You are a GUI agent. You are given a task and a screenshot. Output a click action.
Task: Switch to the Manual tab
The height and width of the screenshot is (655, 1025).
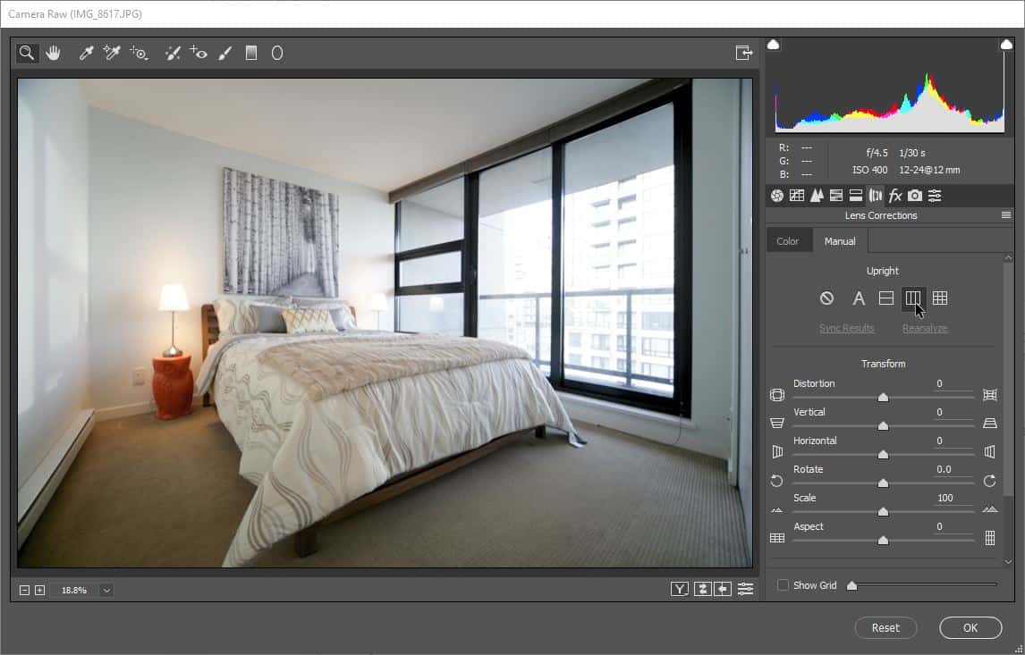(x=840, y=240)
